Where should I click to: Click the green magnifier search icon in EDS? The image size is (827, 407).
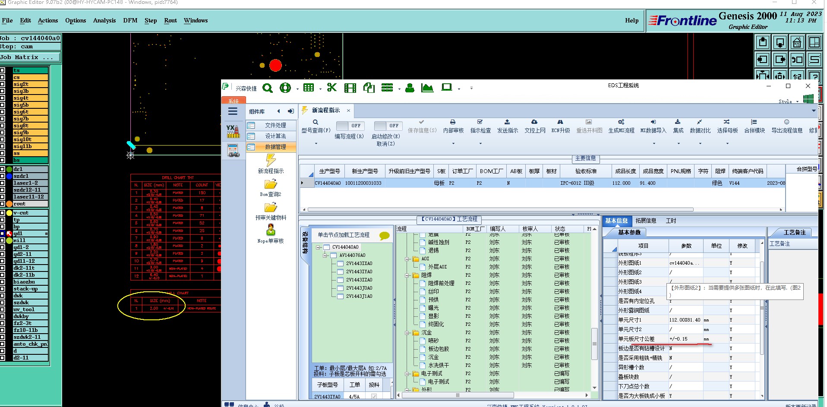268,88
